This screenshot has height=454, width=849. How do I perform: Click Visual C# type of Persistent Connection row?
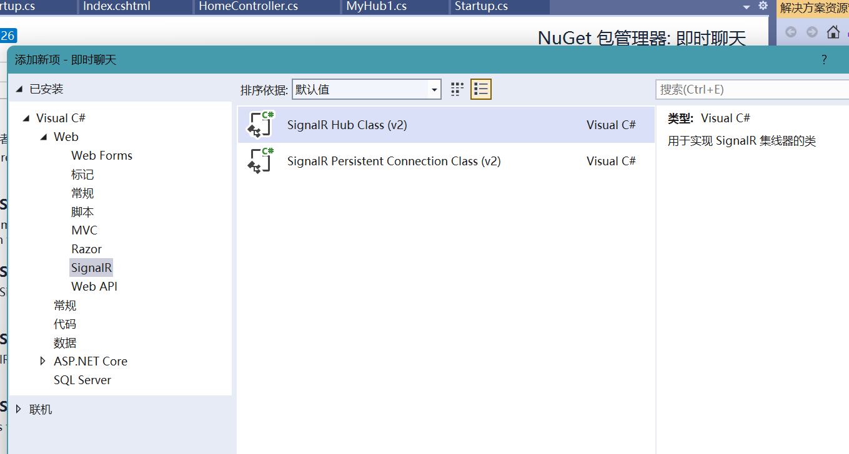(x=611, y=161)
